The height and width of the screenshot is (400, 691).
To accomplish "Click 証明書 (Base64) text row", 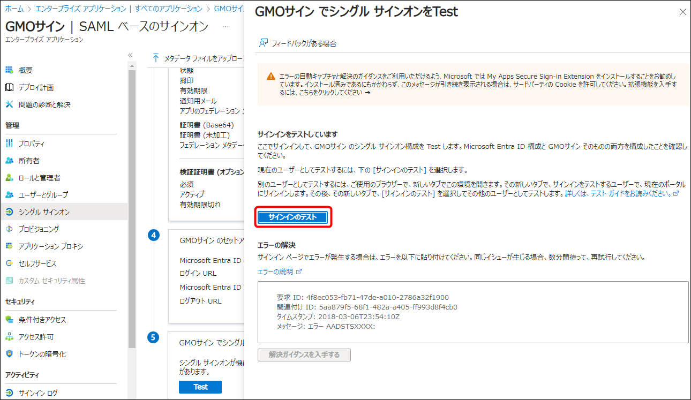I will 207,125.
